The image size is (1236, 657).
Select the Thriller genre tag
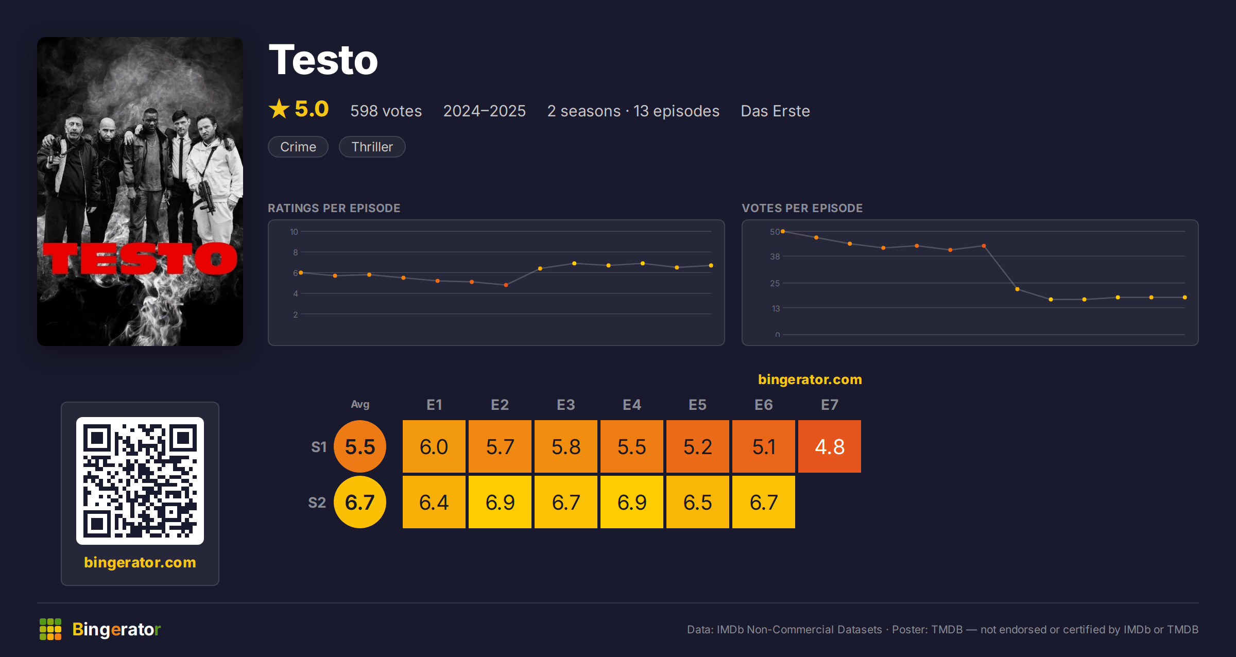click(372, 147)
